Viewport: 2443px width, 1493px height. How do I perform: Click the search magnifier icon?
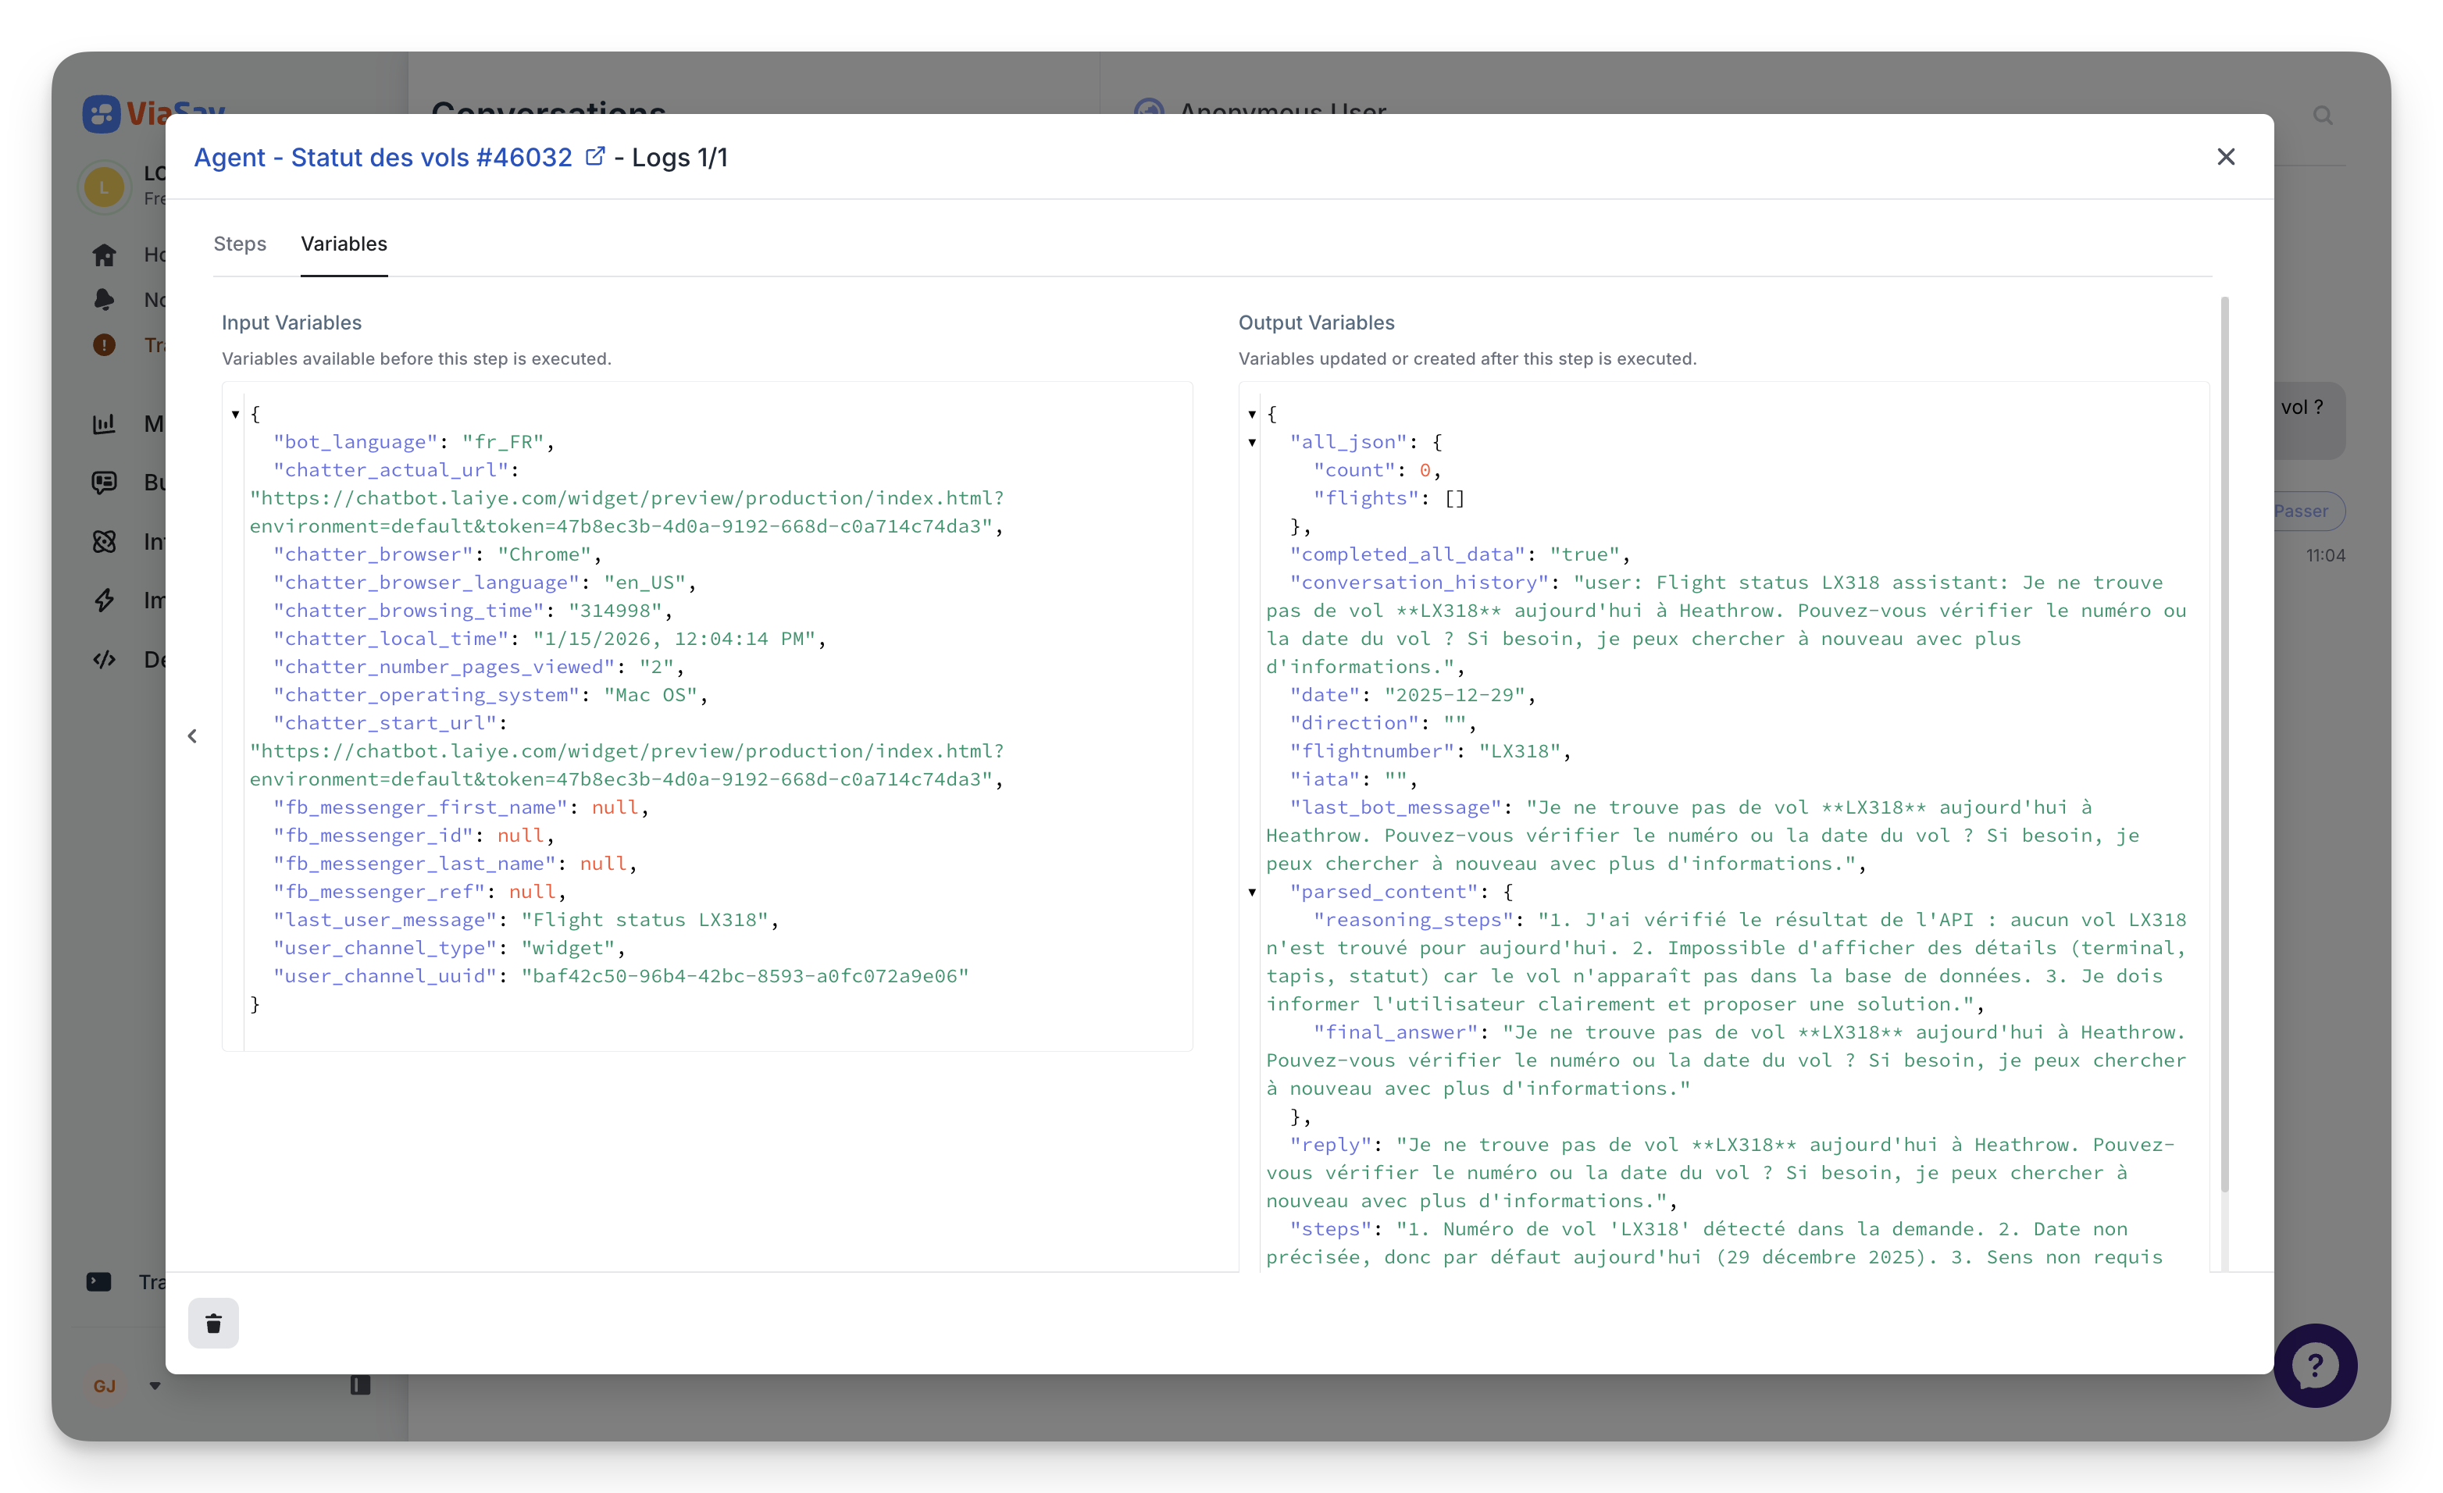point(2322,116)
